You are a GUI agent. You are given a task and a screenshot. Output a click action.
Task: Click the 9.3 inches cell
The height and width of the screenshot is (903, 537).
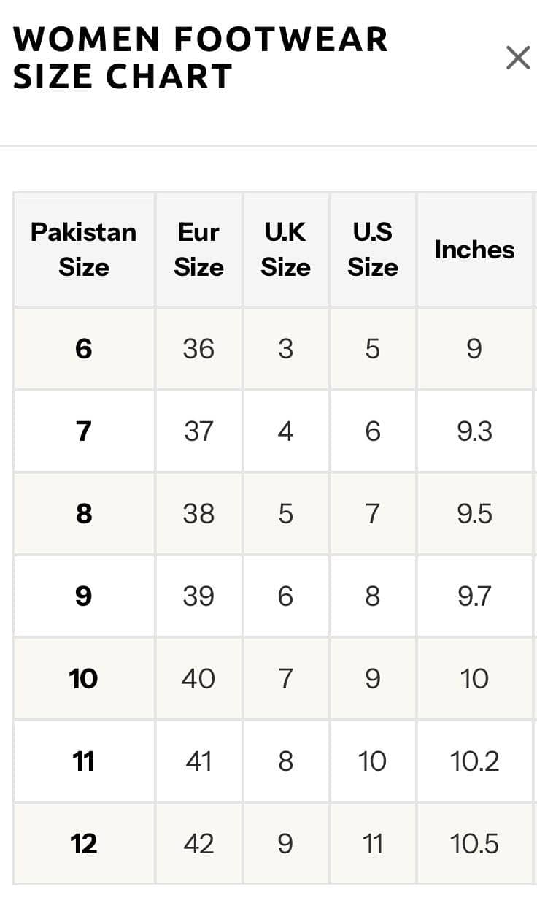pyautogui.click(x=474, y=431)
